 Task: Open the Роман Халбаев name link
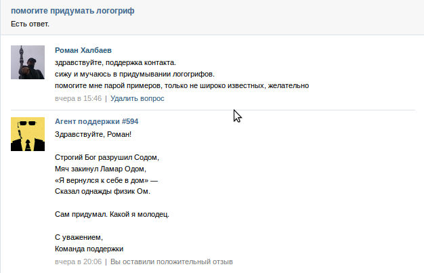[x=83, y=50]
